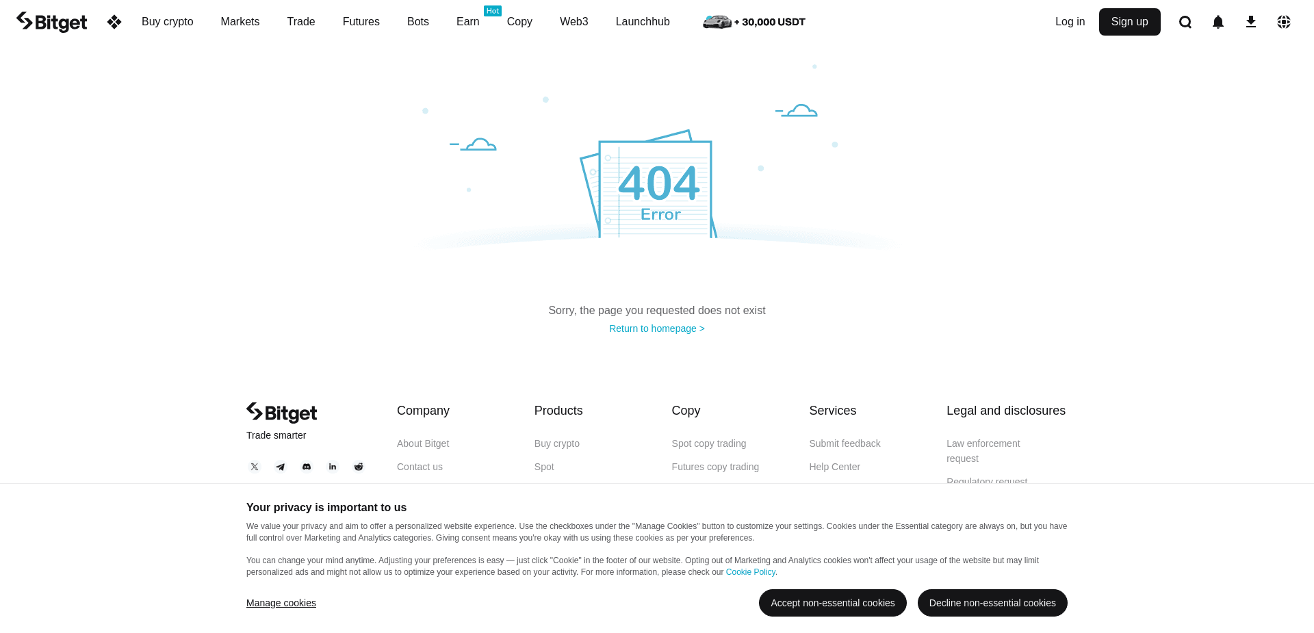Screen dimensions: 1314x633
Task: Expand the Earn menu with Hot badge
Action: coord(467,21)
